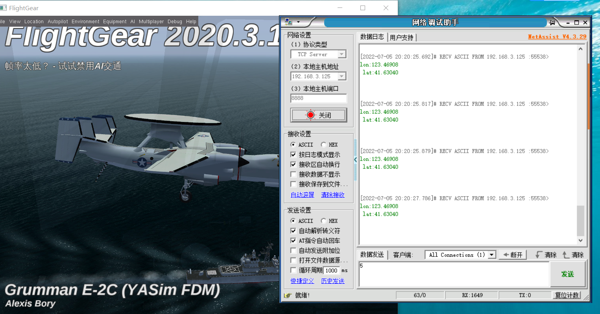The height and width of the screenshot is (314, 600).
Task: Open FlightGear Debug menu
Action: point(175,22)
